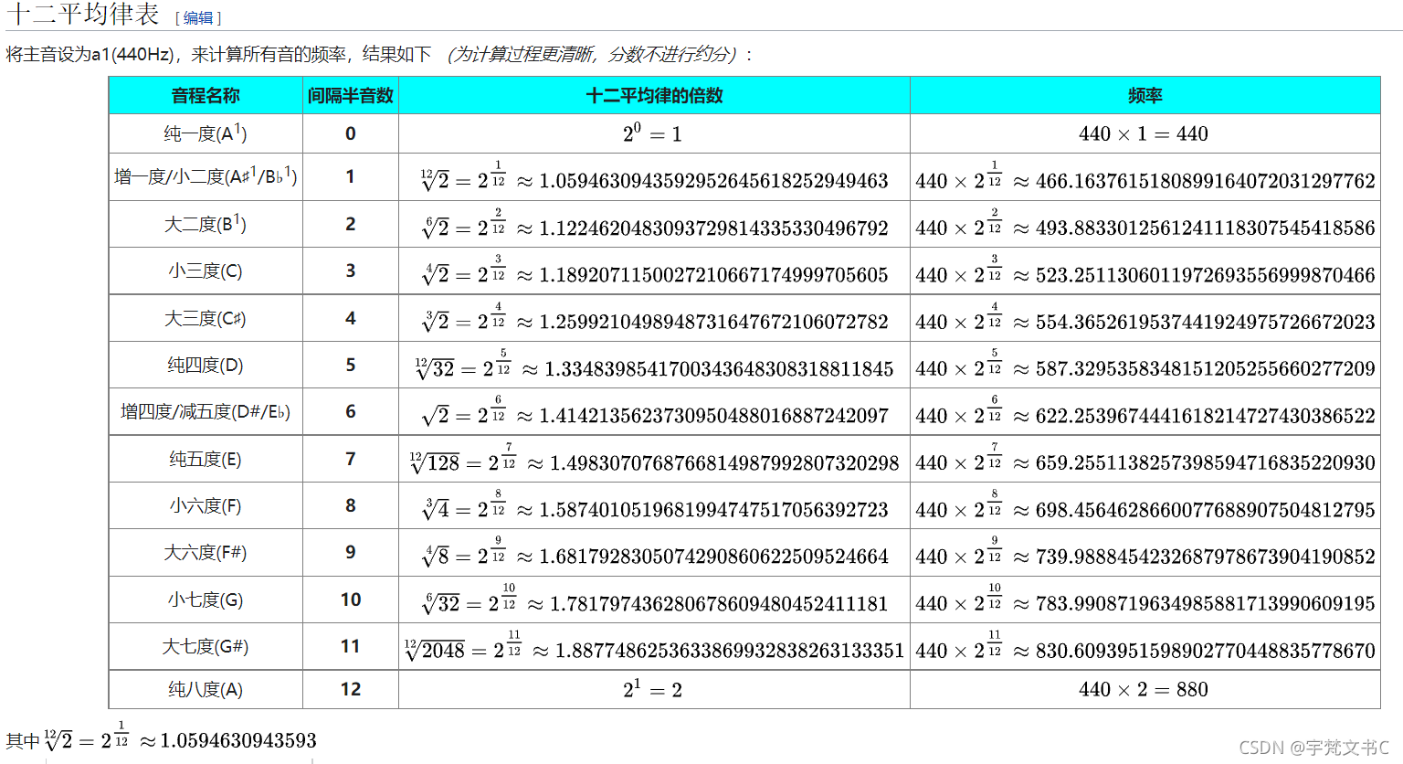Select the 大六度(F#) cell
The height and width of the screenshot is (764, 1403).
pos(206,552)
